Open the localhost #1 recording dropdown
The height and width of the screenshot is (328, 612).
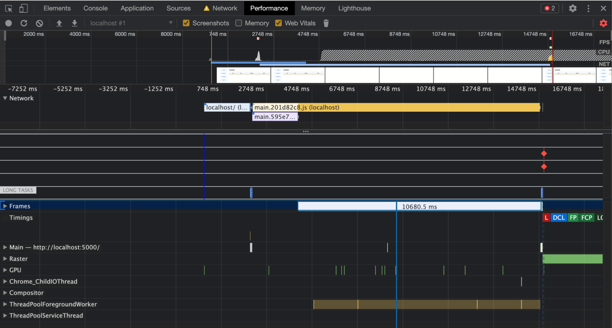click(131, 23)
